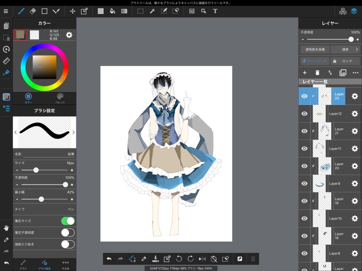
Task: Select the Gradient tool
Action: click(124, 11)
